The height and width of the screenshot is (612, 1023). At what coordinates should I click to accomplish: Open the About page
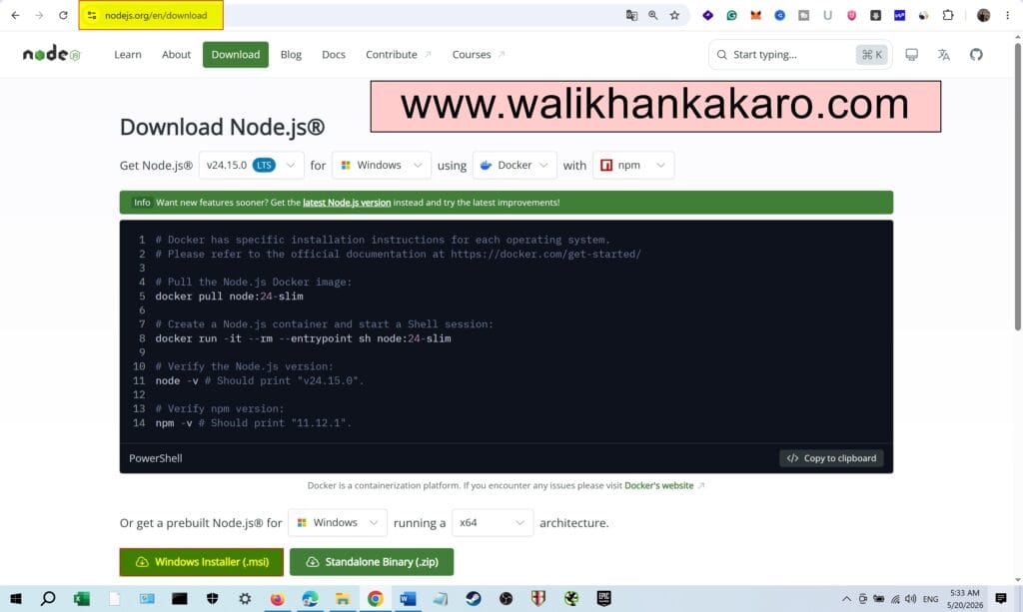coord(176,55)
